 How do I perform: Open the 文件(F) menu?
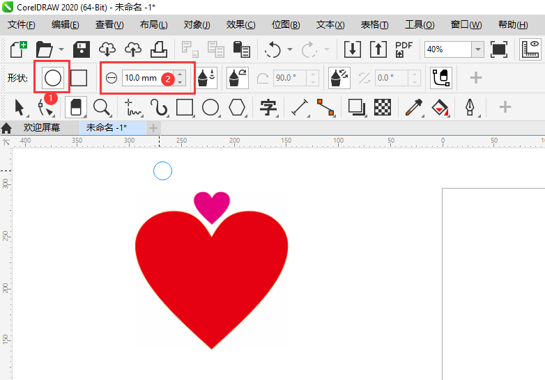[x=21, y=25]
